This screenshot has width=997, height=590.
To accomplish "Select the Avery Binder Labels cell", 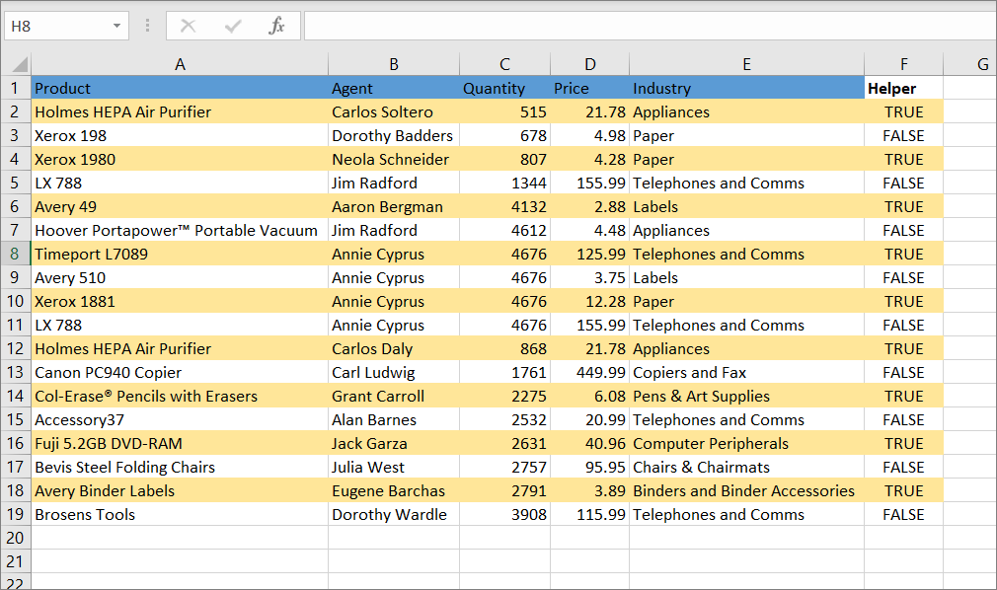I will pos(180,490).
